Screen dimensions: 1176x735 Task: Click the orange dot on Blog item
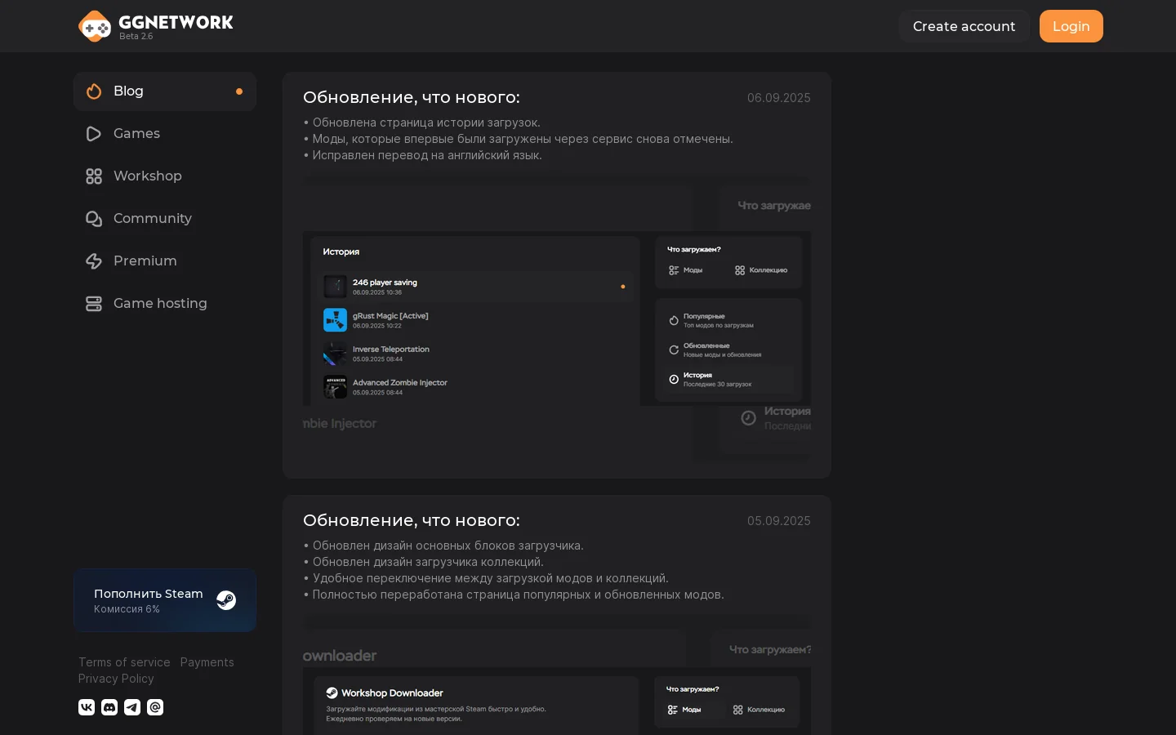(239, 91)
